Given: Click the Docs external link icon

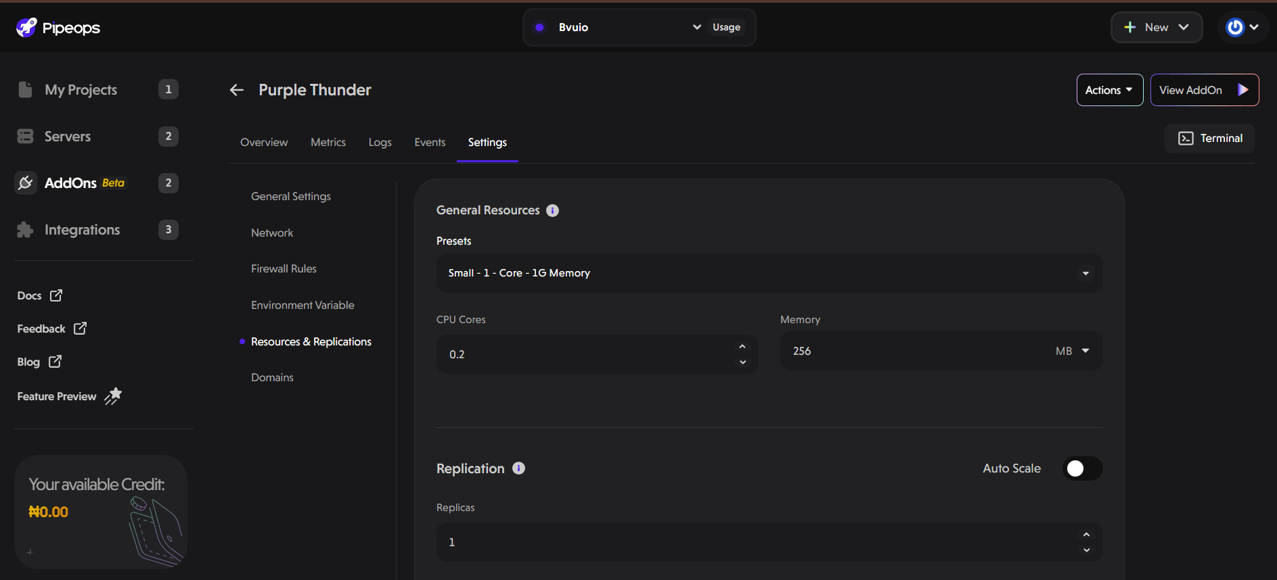Looking at the screenshot, I should click(x=56, y=295).
